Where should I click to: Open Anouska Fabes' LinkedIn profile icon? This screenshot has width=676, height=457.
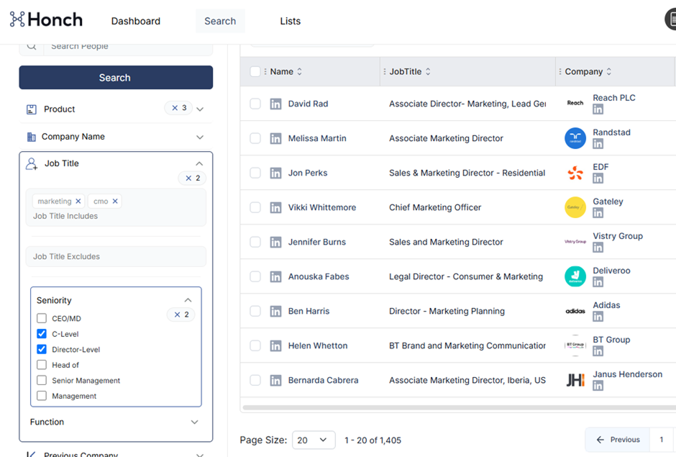(x=275, y=276)
